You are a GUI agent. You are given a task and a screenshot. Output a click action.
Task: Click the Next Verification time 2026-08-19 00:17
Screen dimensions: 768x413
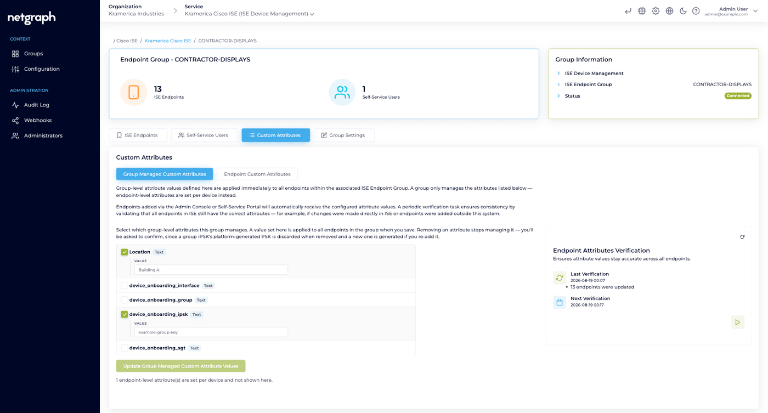587,305
